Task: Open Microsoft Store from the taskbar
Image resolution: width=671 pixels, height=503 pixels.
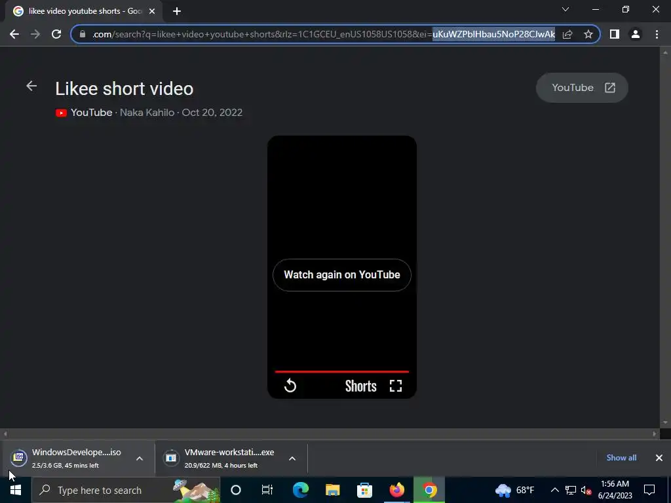Action: (x=364, y=490)
